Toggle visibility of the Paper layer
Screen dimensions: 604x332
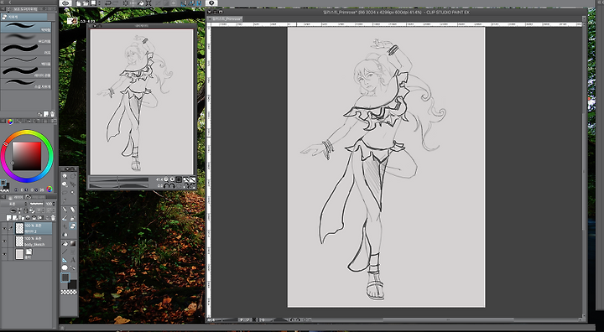coord(4,254)
